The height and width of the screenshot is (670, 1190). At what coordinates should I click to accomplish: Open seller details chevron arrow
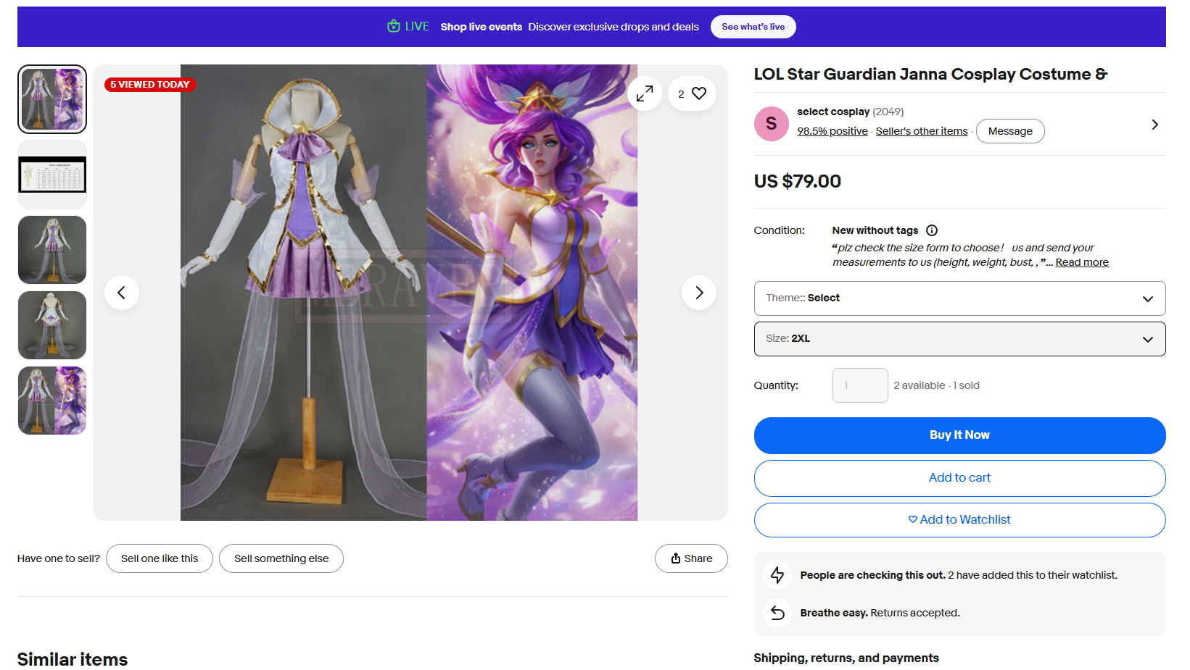pos(1154,125)
